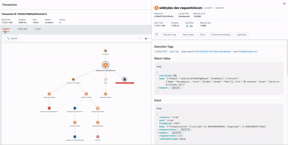
Task: Click the method POST execution tag
Action: pos(161,52)
